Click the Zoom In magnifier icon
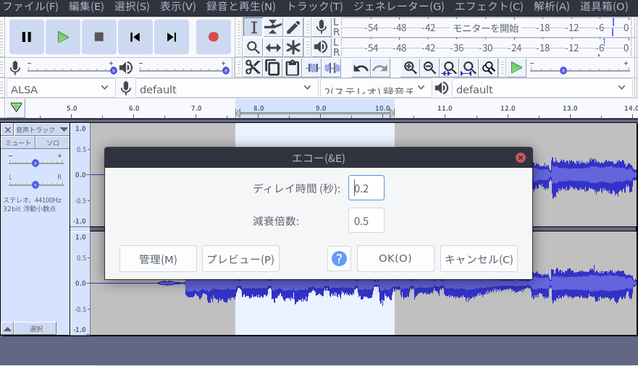The width and height of the screenshot is (638, 366). [x=411, y=68]
